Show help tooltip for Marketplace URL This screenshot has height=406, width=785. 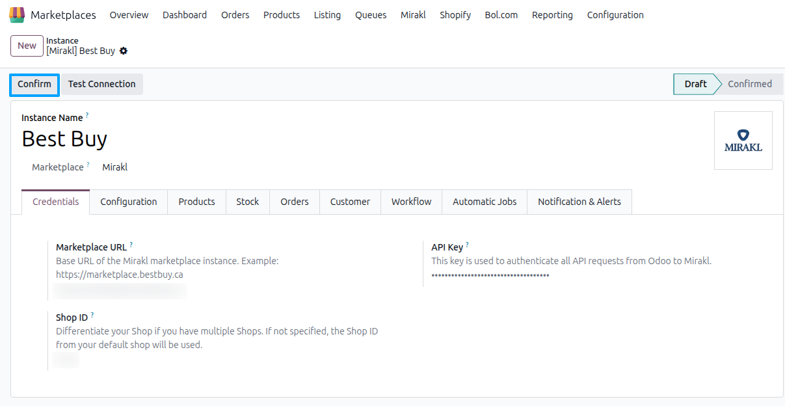point(131,245)
